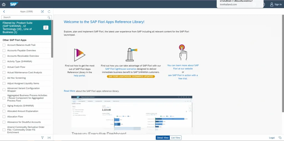Viewport: 284px width, 141px height.
Task: Tick Advanced Variant Configuration Wrapper checkbox
Action: click(4, 89)
